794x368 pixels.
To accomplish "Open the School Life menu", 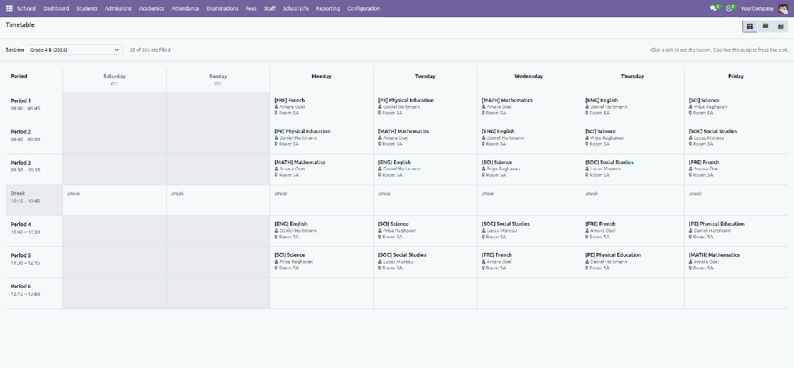I will (296, 9).
